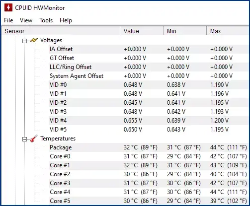
Task: Click VID #0 max value 1.190 V
Action: (219, 85)
